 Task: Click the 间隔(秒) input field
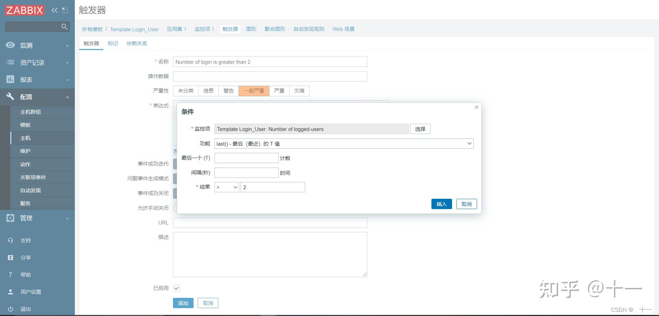[246, 172]
